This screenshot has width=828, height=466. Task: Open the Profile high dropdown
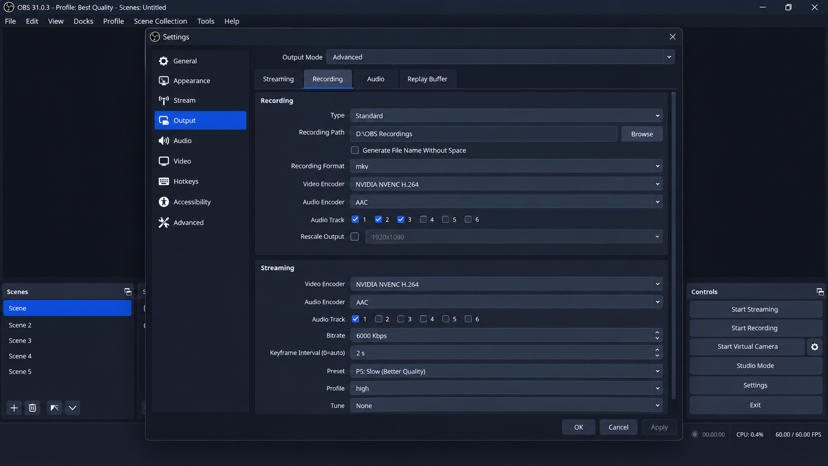[x=506, y=388]
